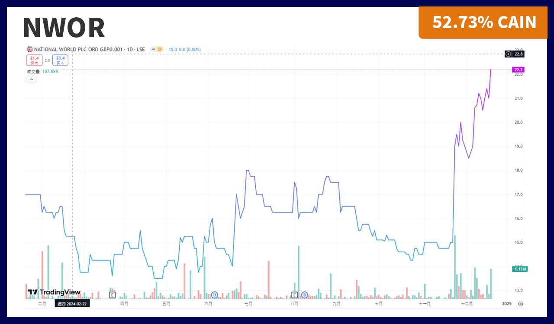Click the 2.0 spread value
The image size is (554, 324).
tap(47, 60)
